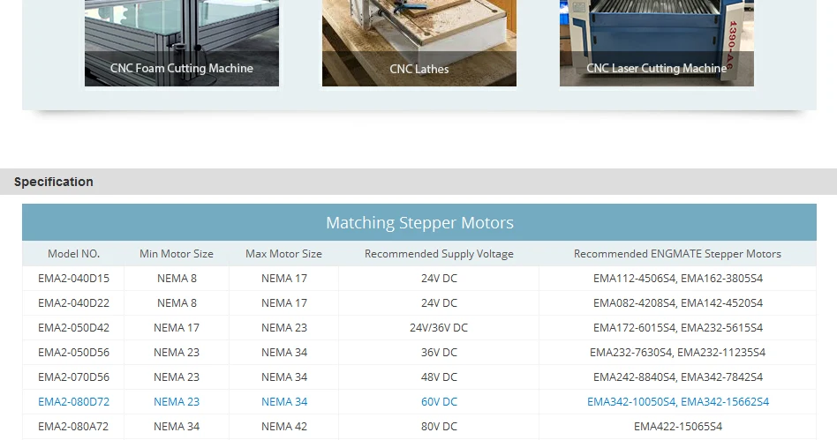Click the 24V/36V DC voltage cell
Image resolution: width=837 pixels, height=440 pixels.
tap(439, 327)
